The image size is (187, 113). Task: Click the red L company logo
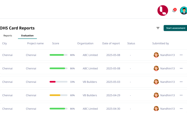click(163, 10)
